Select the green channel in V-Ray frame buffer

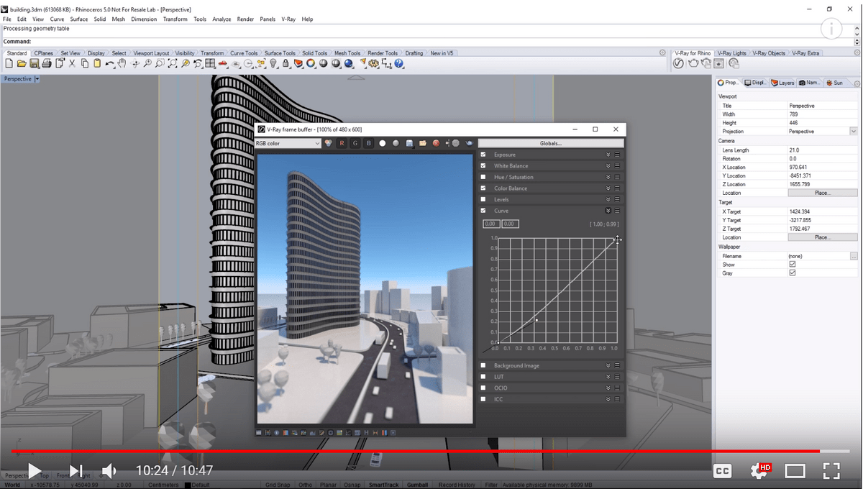click(355, 143)
